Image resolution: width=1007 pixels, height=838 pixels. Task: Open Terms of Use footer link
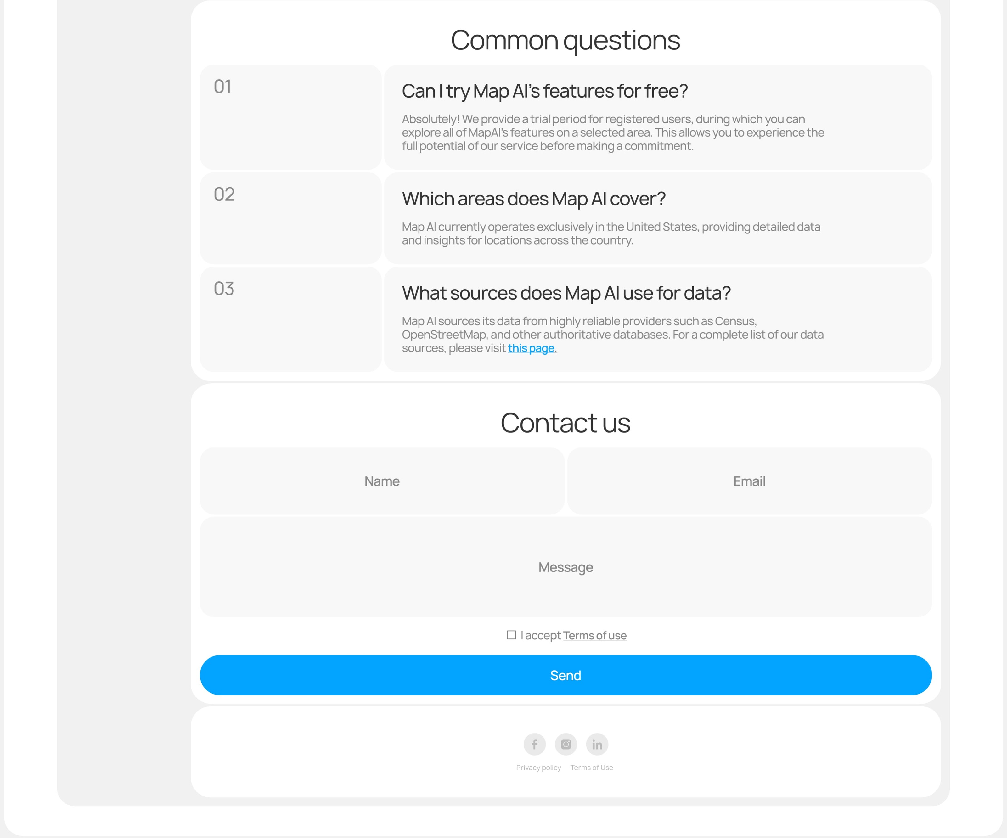point(591,768)
